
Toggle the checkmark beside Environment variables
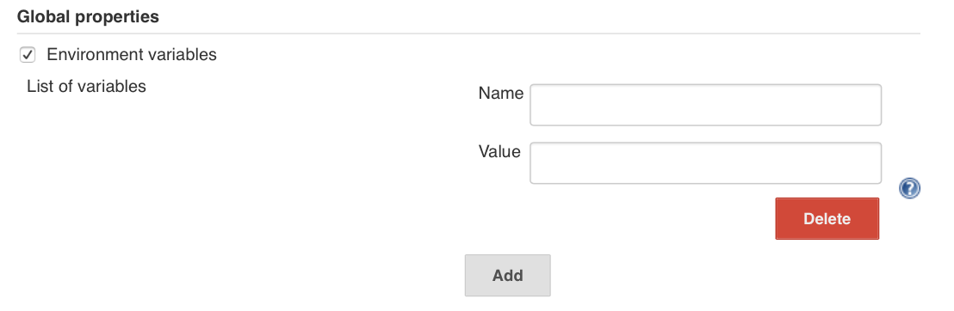28,55
